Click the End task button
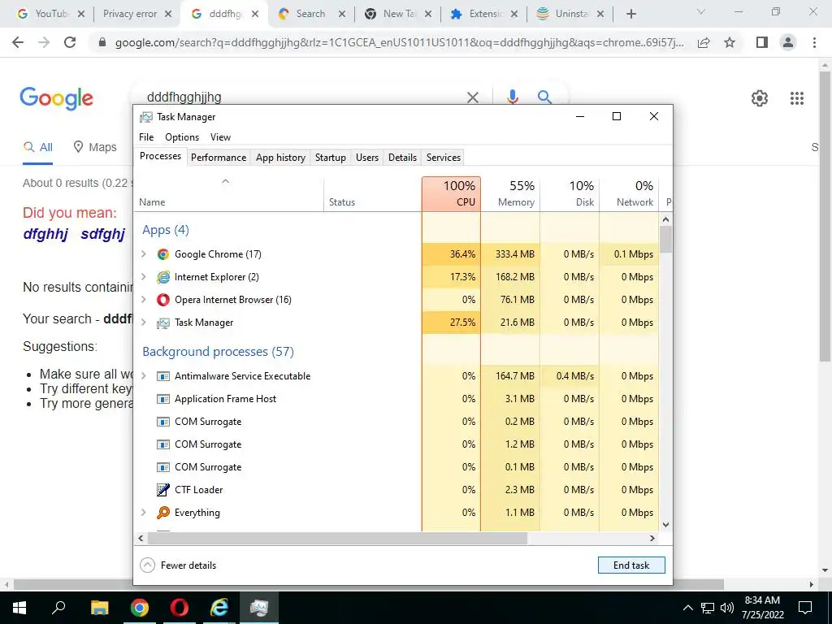832x624 pixels. pos(631,565)
